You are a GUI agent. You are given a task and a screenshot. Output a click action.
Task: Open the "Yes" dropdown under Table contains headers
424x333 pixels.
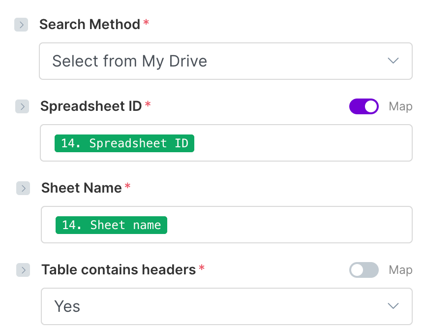(x=226, y=306)
